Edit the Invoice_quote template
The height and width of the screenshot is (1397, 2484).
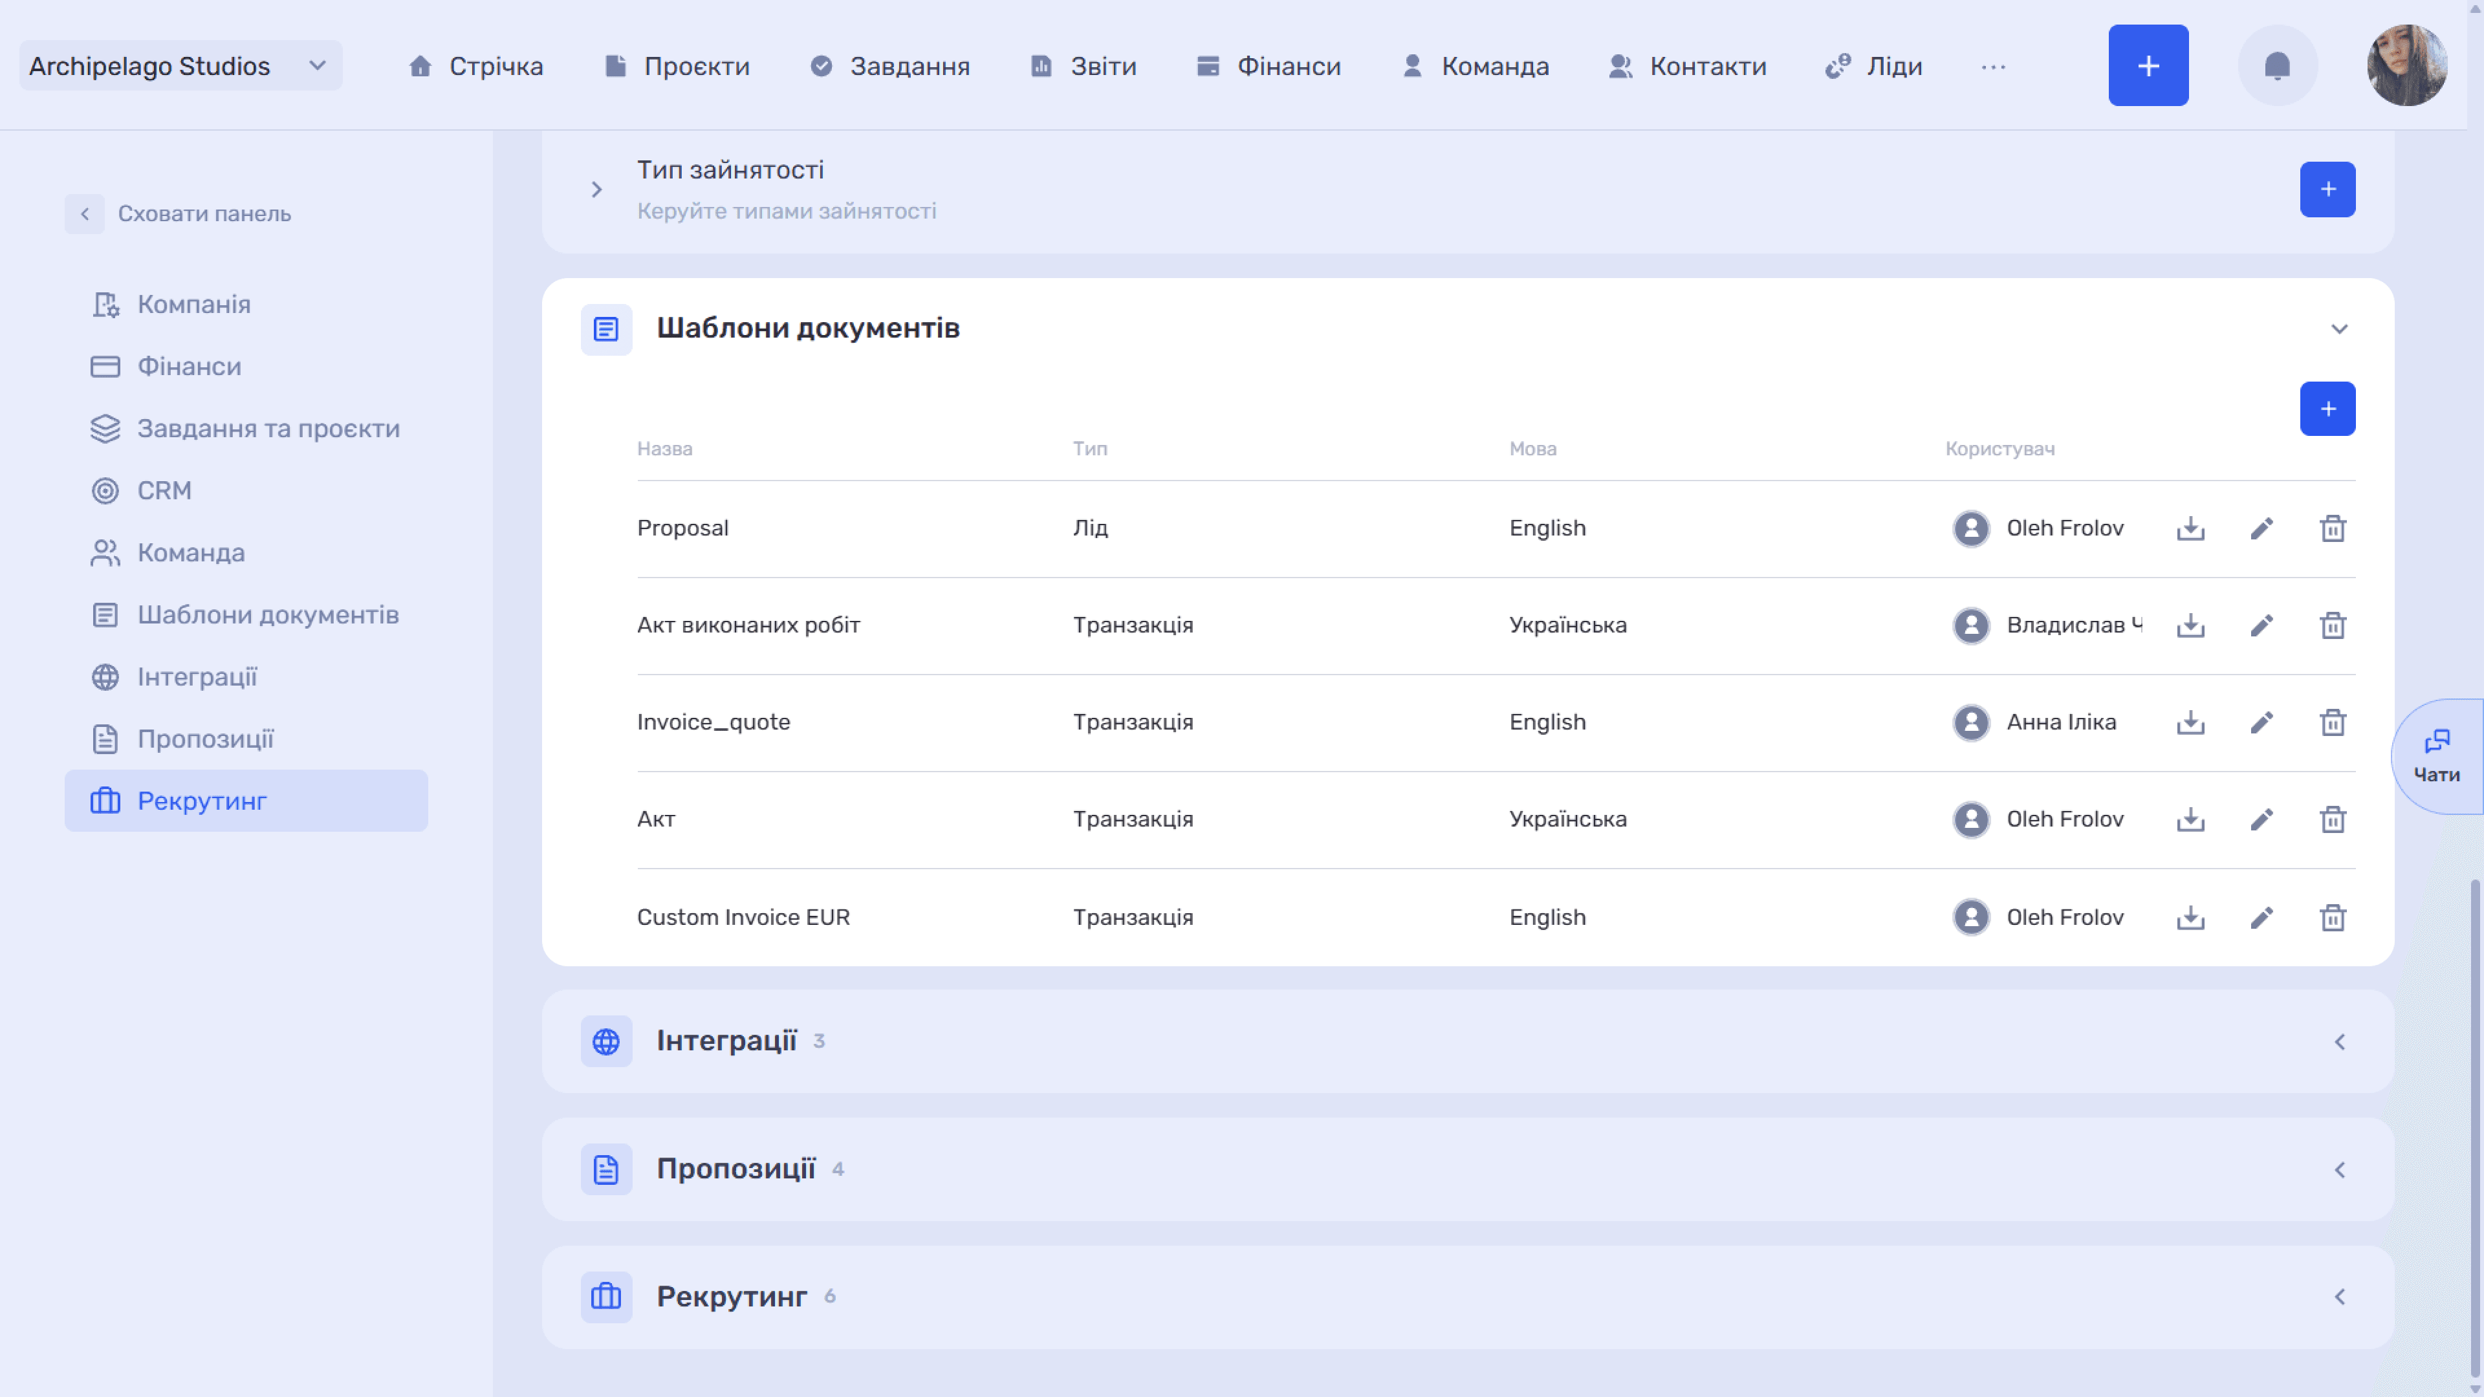(2261, 722)
